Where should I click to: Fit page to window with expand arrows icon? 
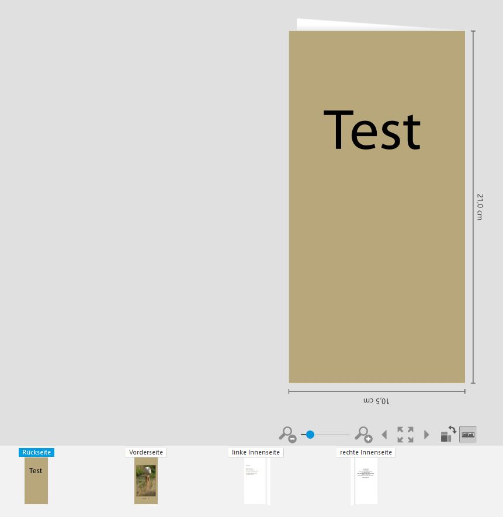405,435
